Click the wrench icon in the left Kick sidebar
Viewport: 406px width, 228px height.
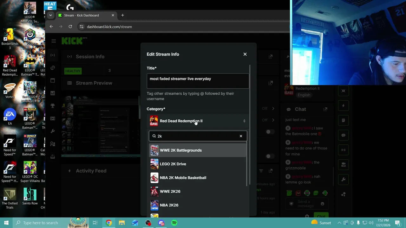tap(53, 131)
